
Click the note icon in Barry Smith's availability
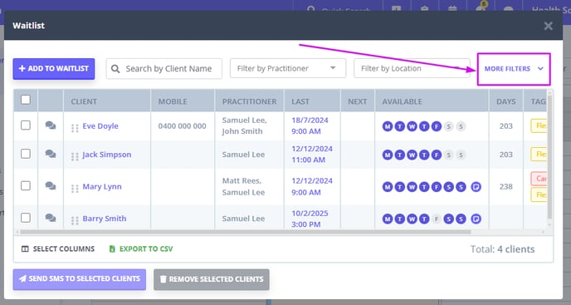click(x=476, y=219)
